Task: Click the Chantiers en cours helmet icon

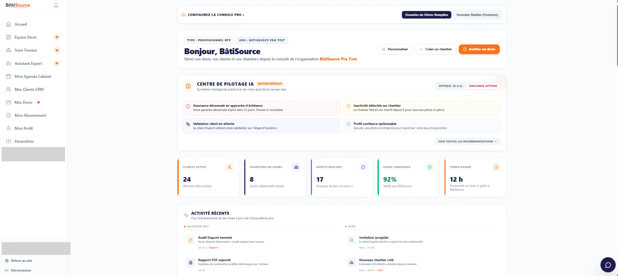Action: point(296,167)
